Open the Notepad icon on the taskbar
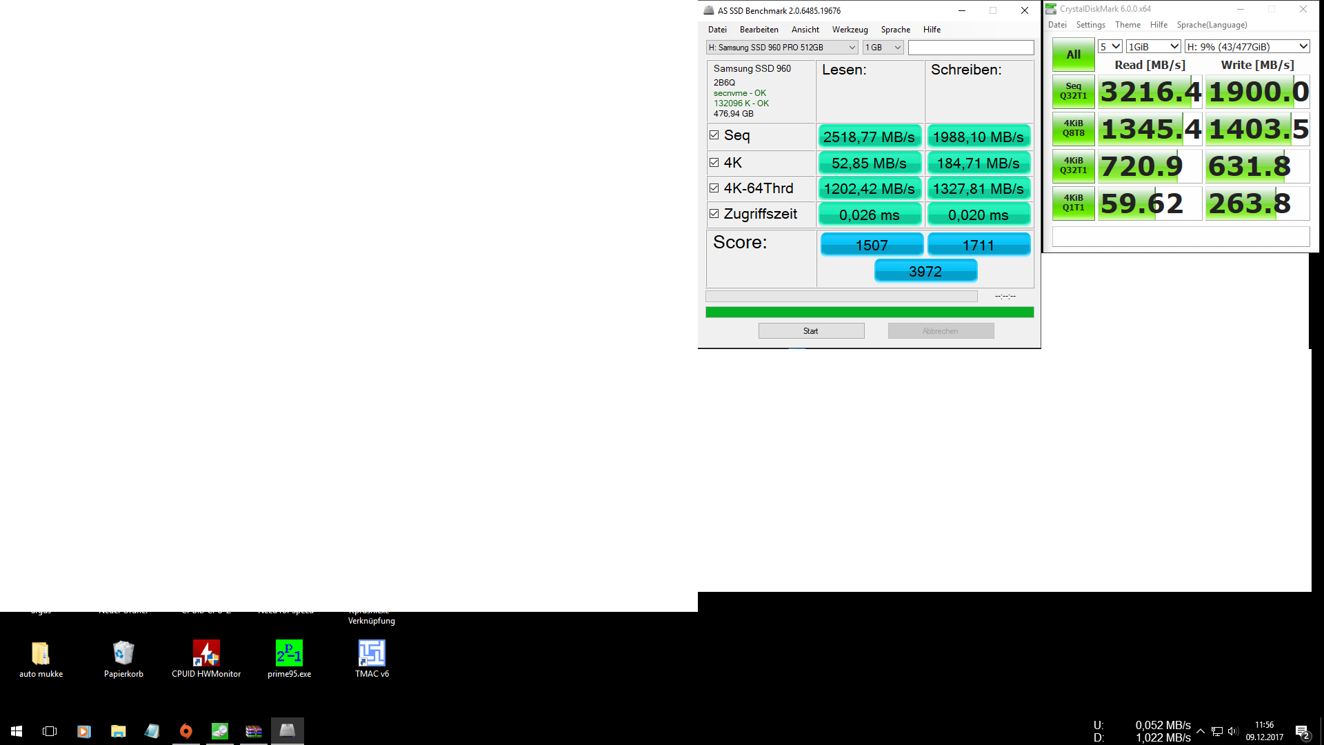 click(x=152, y=731)
